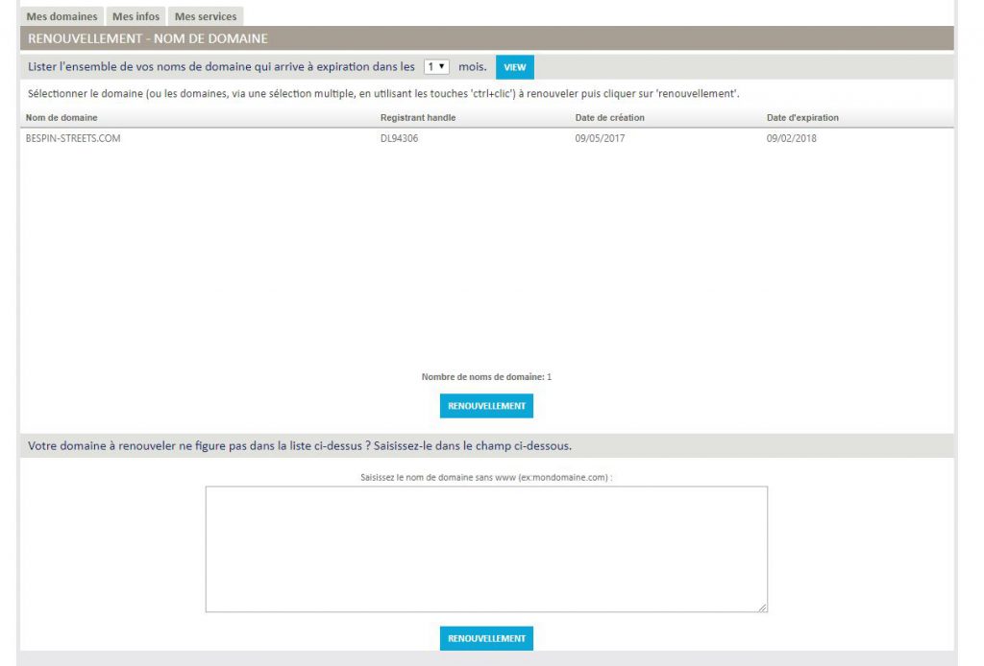The height and width of the screenshot is (666, 984).
Task: Select the BESPIN-STREETS.COM domain row
Action: [487, 138]
